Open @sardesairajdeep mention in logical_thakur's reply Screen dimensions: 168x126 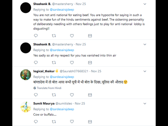point(62,77)
